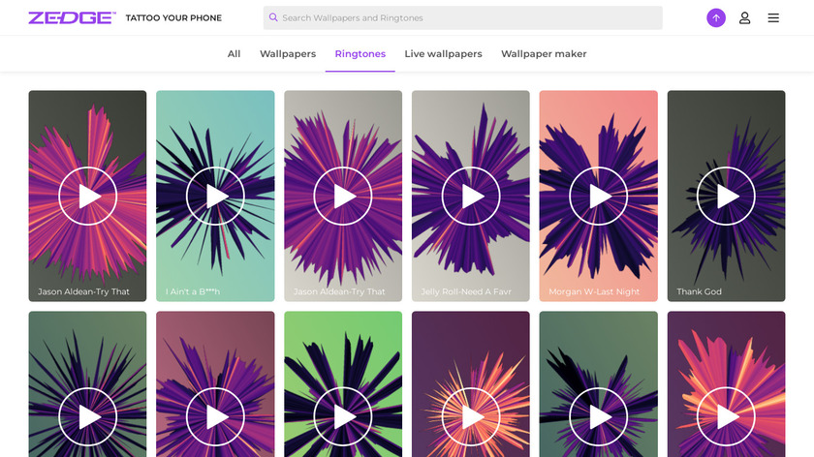
Task: Switch to the All tab
Action: [234, 54]
